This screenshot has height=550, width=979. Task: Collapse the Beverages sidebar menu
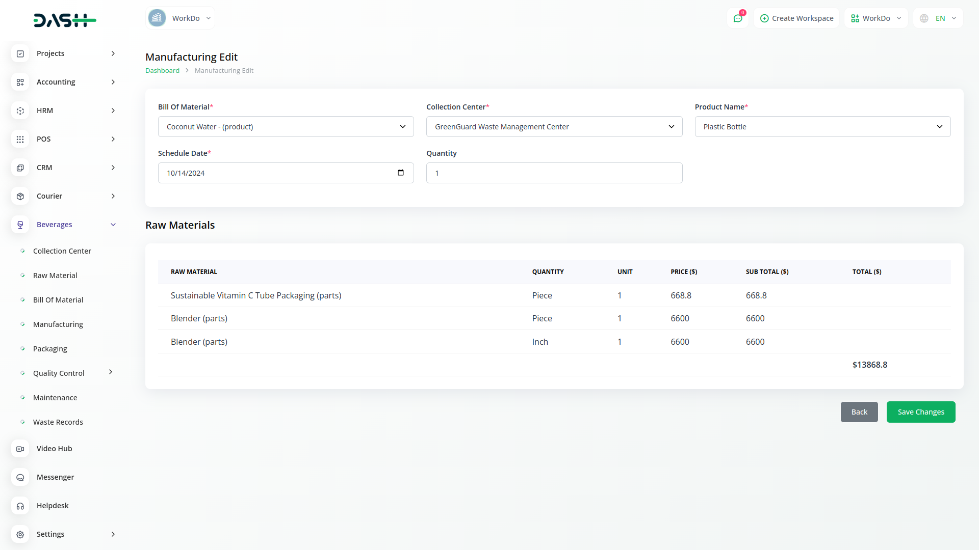[113, 225]
